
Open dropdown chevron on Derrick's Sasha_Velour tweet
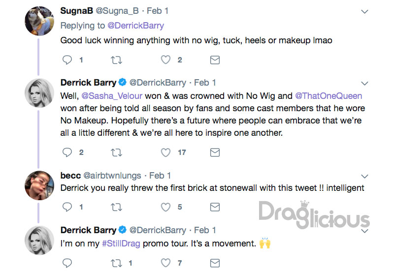click(364, 83)
